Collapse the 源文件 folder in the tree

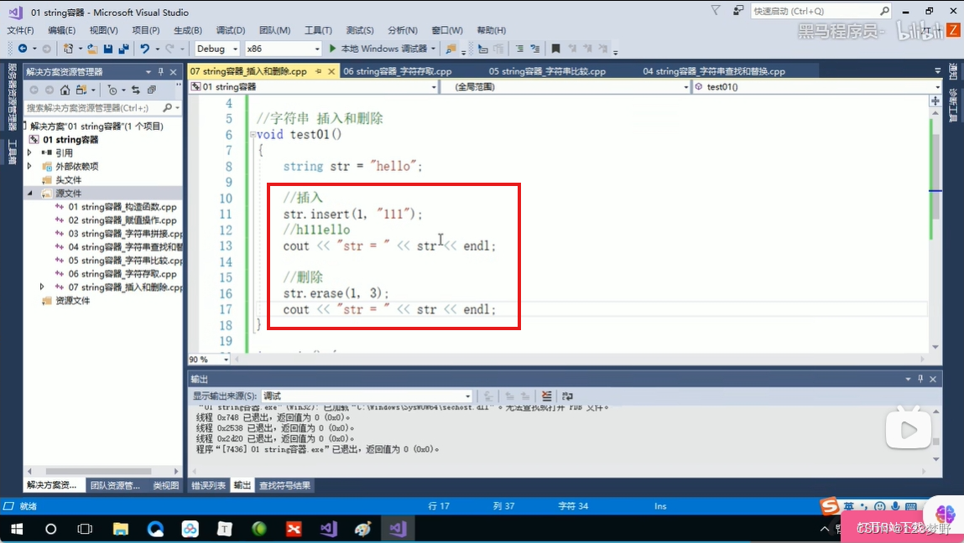pyautogui.click(x=29, y=193)
